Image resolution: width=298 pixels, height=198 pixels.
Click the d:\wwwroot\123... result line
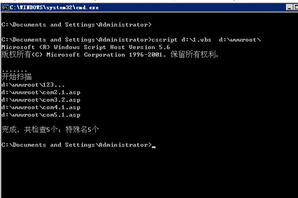click(x=33, y=85)
